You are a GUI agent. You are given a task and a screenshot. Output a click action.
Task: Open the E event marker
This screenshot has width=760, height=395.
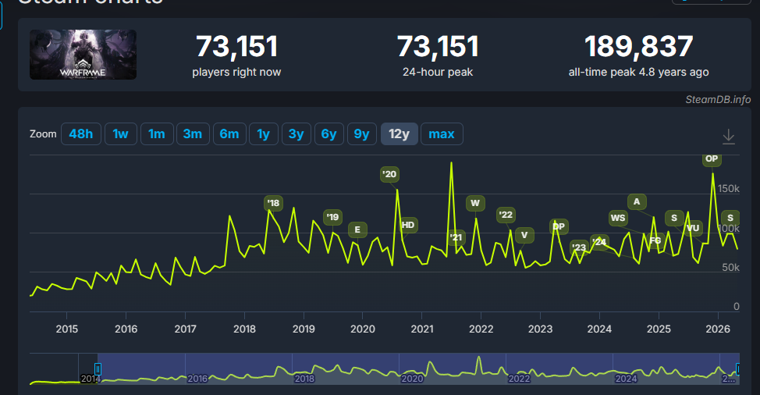(357, 230)
